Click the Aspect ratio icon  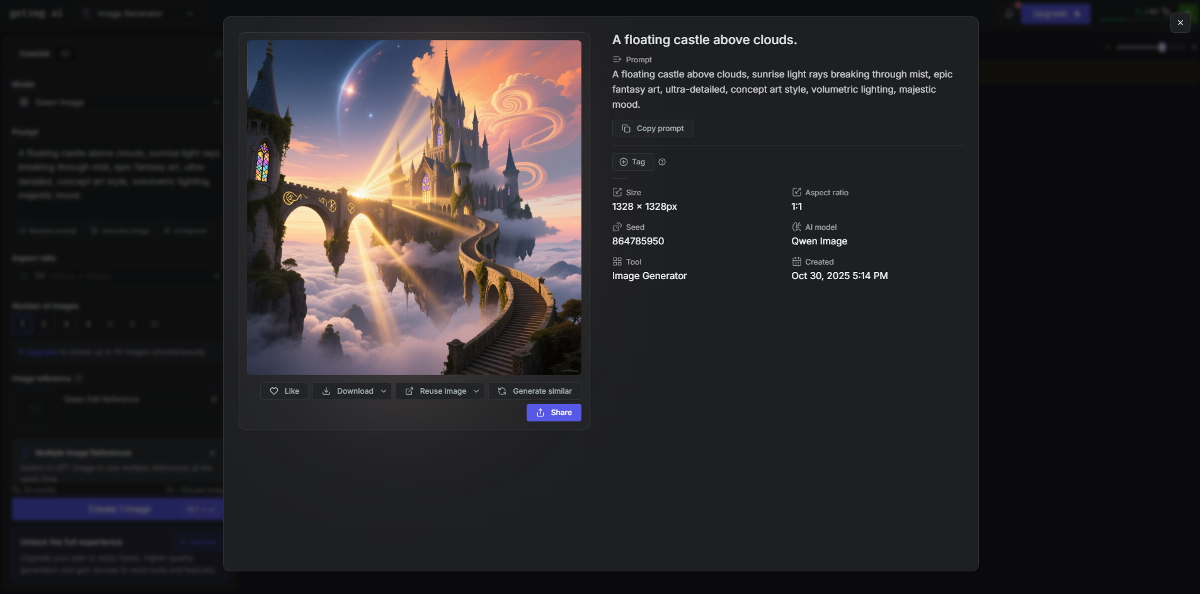click(x=796, y=192)
